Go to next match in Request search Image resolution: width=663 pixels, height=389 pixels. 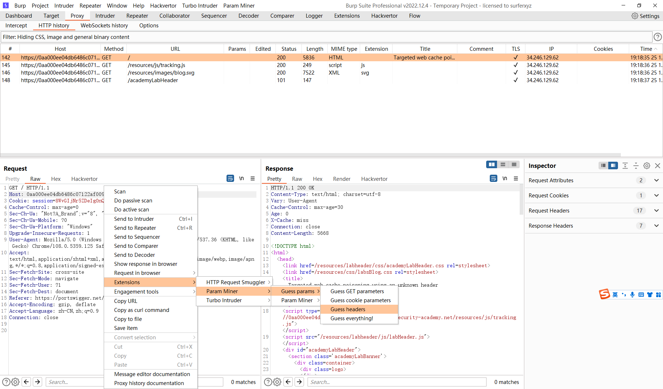click(37, 382)
